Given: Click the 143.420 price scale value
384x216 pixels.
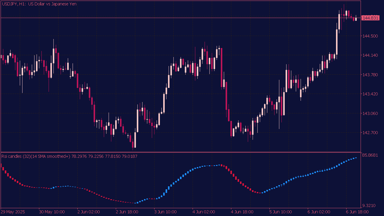Looking at the screenshot, I should [x=370, y=94].
